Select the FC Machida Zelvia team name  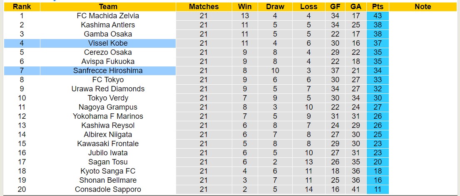pos(108,16)
